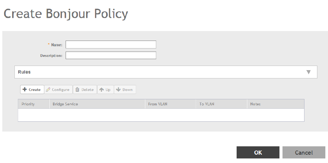Image resolution: width=328 pixels, height=163 pixels.
Task: Click the Configure rule button
Action: pyautogui.click(x=58, y=89)
